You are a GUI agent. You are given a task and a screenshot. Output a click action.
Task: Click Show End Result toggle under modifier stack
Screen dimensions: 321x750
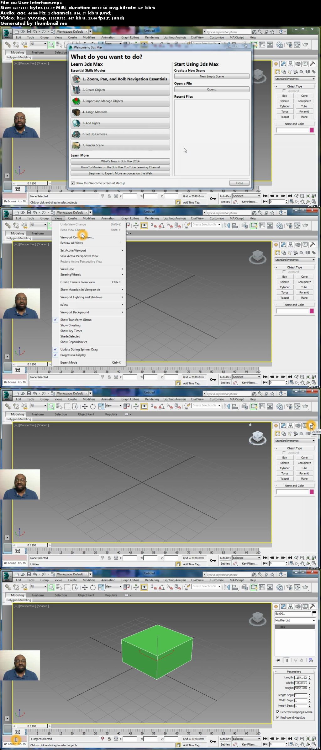click(x=287, y=660)
